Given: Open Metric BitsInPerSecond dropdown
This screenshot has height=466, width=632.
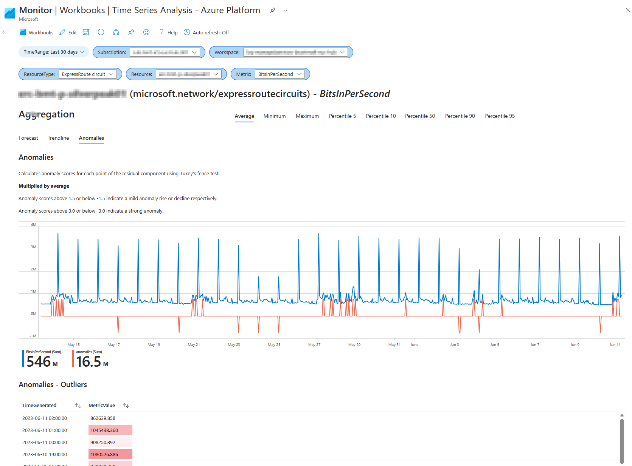Looking at the screenshot, I should pyautogui.click(x=280, y=74).
